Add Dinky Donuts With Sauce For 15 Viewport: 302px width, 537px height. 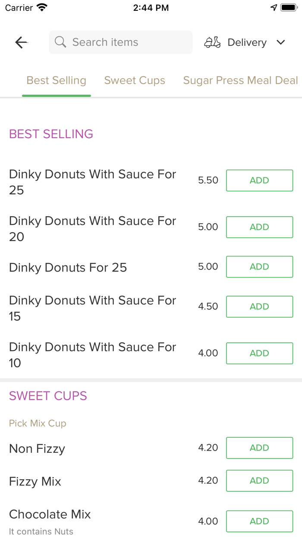pyautogui.click(x=259, y=306)
